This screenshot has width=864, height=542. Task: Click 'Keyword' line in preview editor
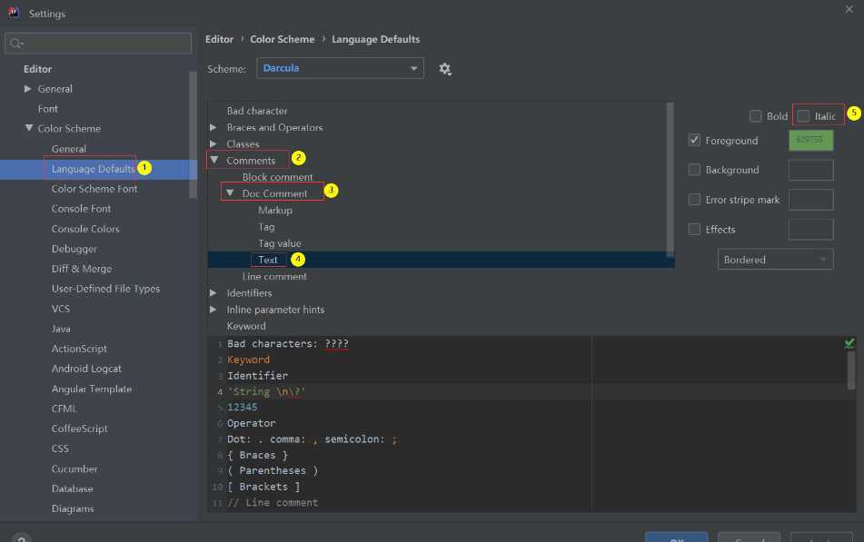click(249, 360)
